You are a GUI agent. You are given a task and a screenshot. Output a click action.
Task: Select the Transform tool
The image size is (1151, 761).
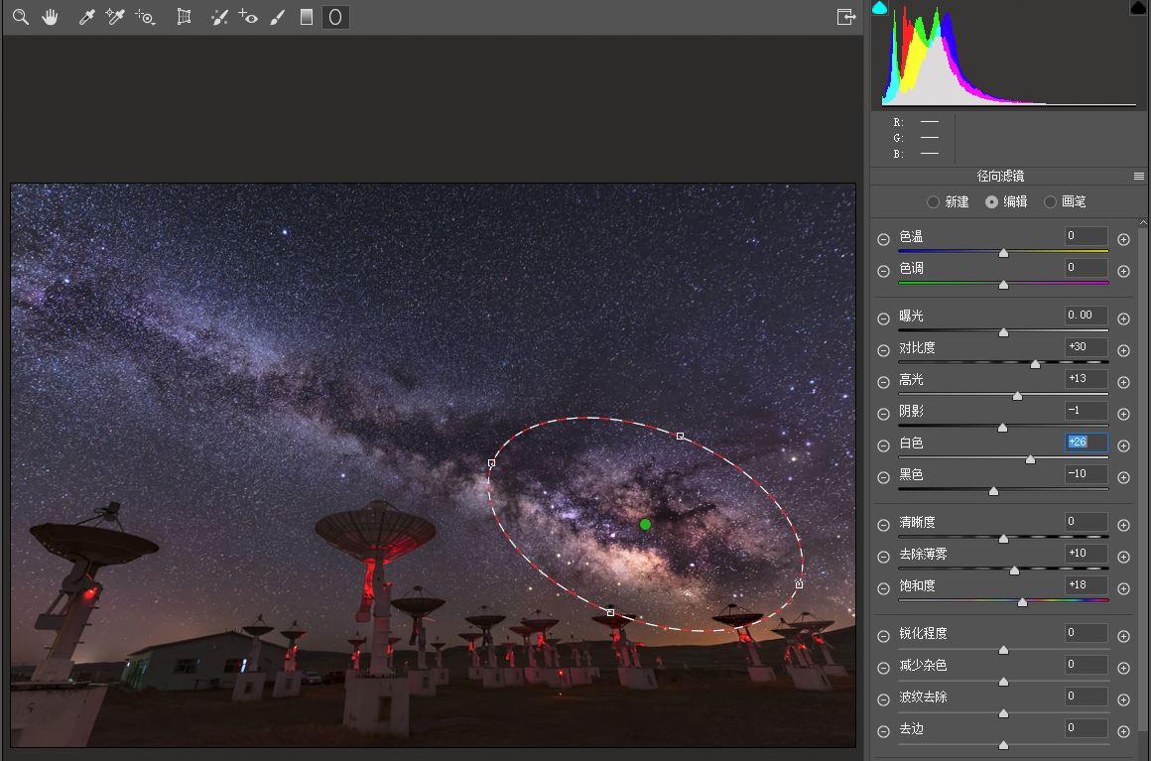click(x=184, y=17)
